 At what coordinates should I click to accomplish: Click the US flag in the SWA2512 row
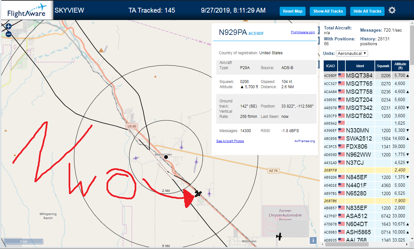point(341,139)
